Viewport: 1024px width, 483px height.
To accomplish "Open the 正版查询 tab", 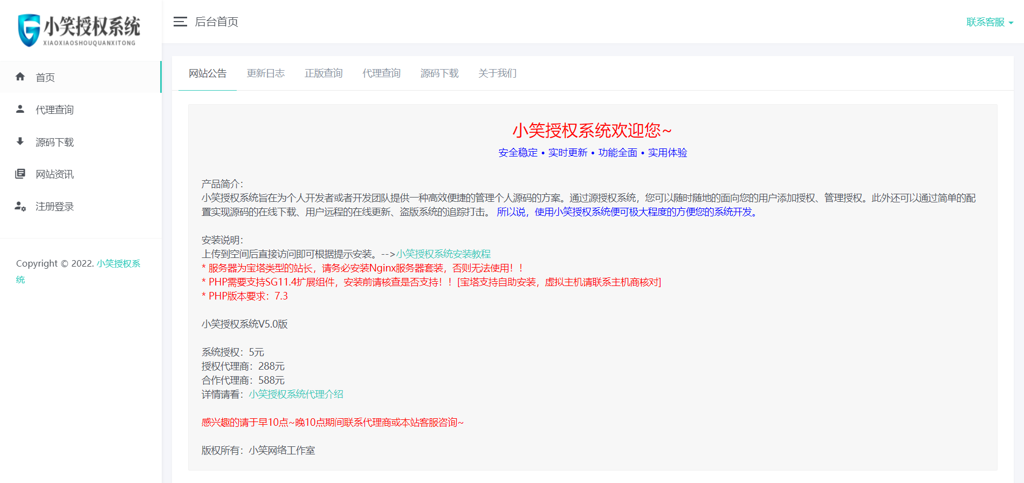I will pyautogui.click(x=324, y=73).
